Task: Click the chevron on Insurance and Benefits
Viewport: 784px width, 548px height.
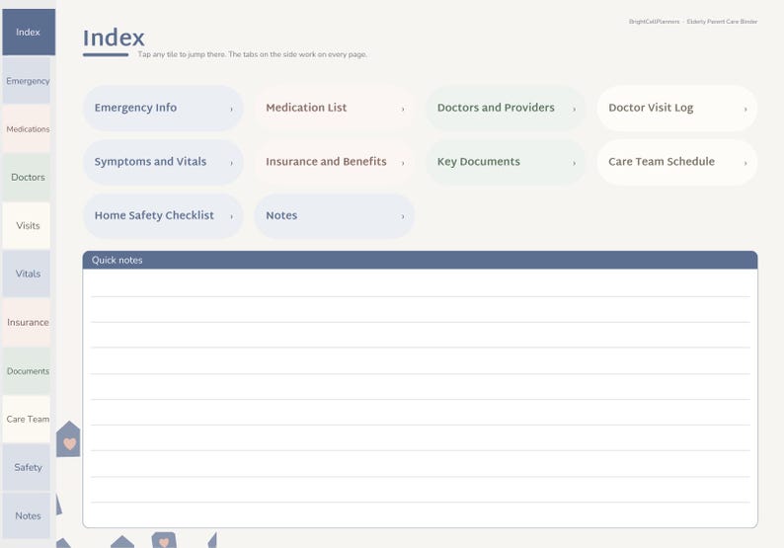Action: pos(403,163)
